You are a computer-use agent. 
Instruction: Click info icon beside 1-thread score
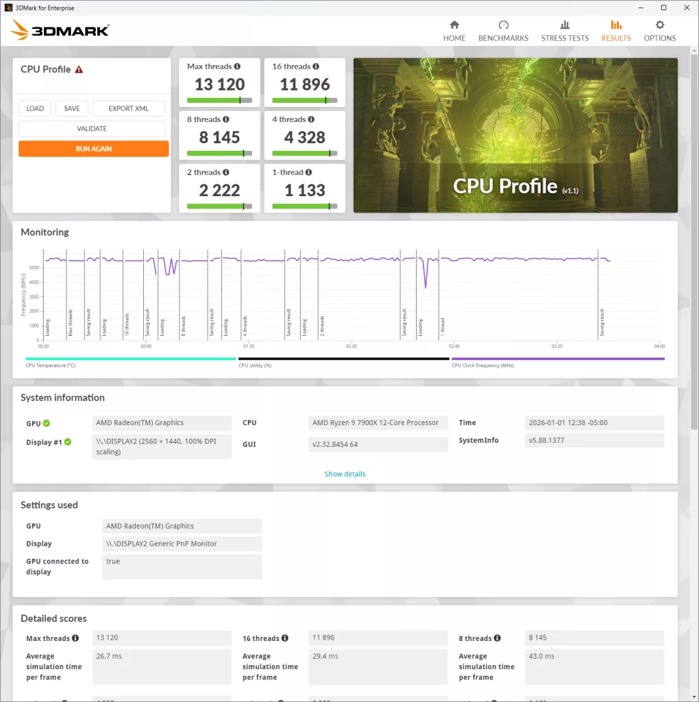309,172
